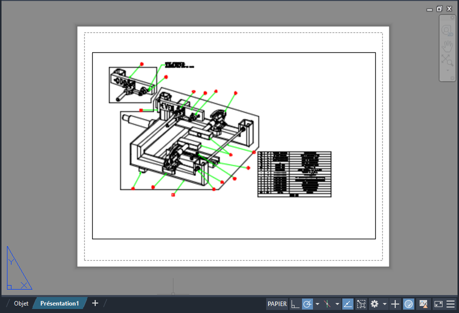Restore down the drawing window
Viewport: 459px width, 313px height.
point(440,9)
